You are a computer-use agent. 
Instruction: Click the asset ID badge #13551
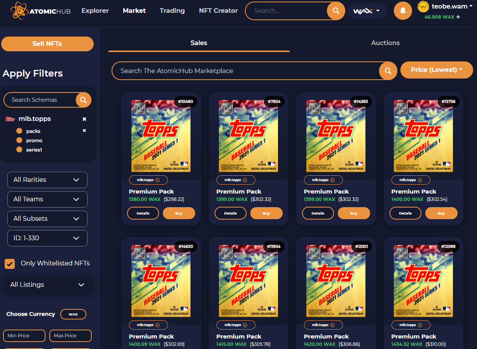coord(361,247)
